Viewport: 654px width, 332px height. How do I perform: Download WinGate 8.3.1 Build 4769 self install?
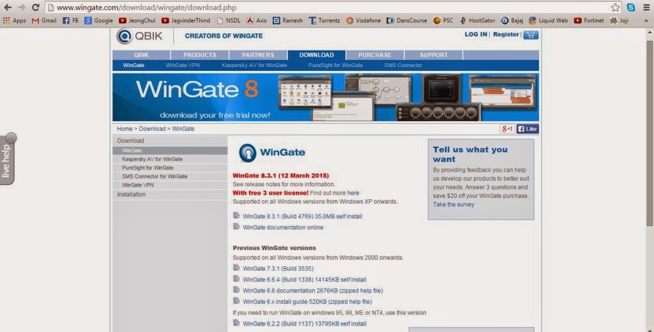[302, 216]
